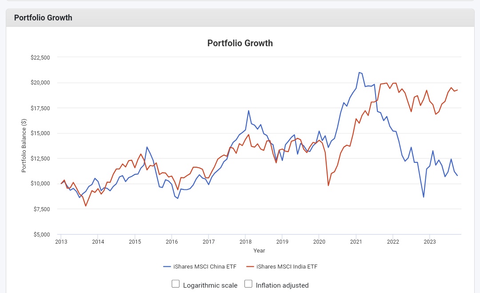Click the Logarithmic scale text label
This screenshot has width=480, height=293.
point(210,285)
